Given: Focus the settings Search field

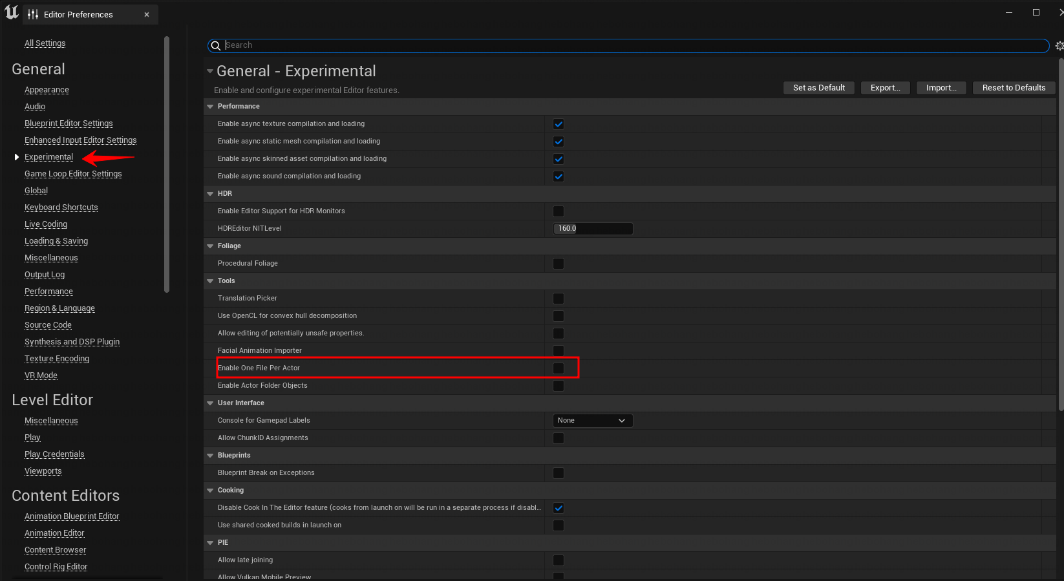Looking at the screenshot, I should 628,46.
